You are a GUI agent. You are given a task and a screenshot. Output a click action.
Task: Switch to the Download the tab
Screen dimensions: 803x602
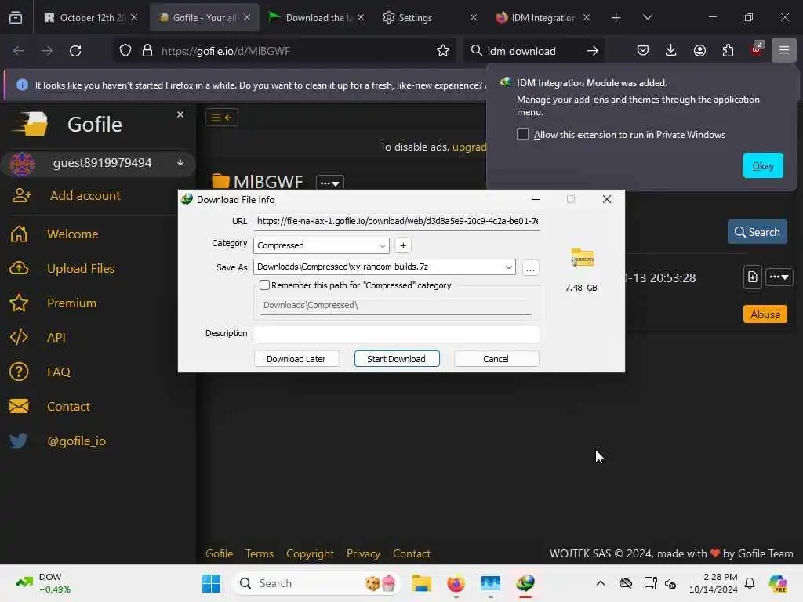(x=318, y=18)
